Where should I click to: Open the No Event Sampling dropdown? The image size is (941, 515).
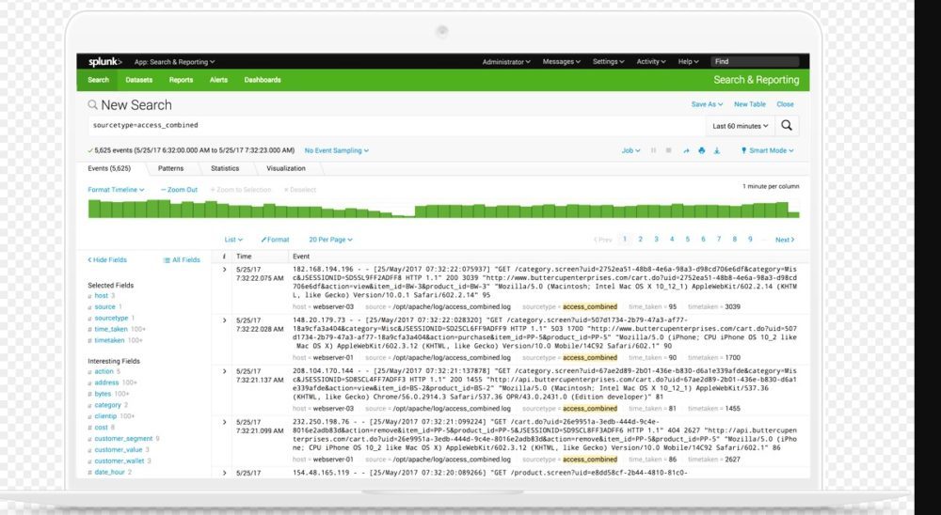click(336, 150)
